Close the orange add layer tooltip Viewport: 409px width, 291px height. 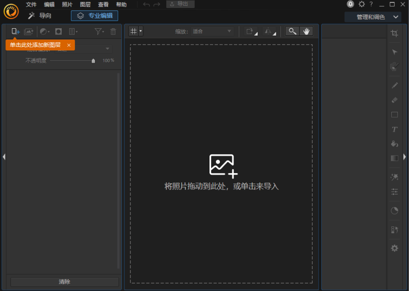69,45
